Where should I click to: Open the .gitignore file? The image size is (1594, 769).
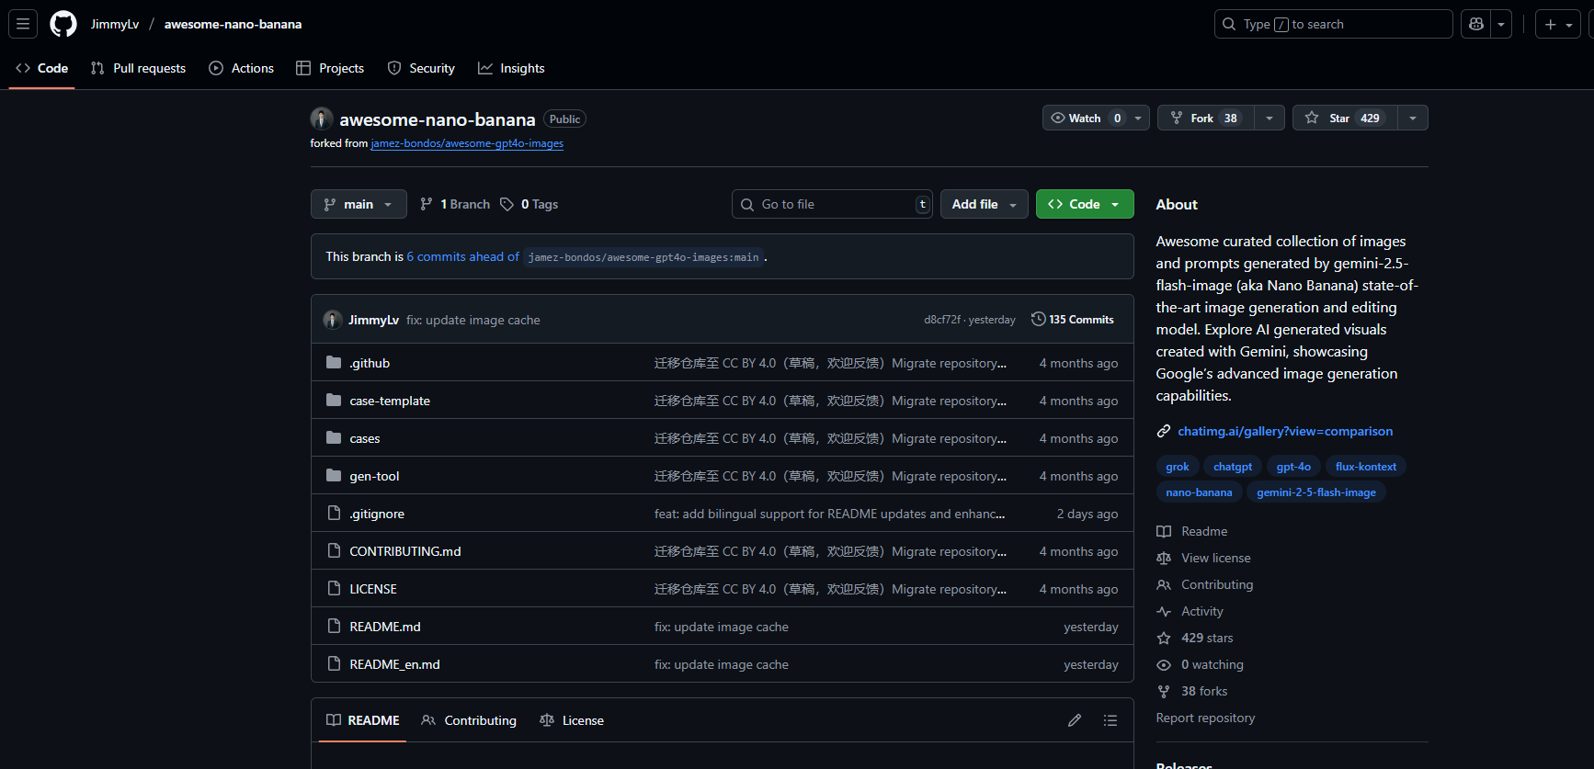tap(377, 514)
